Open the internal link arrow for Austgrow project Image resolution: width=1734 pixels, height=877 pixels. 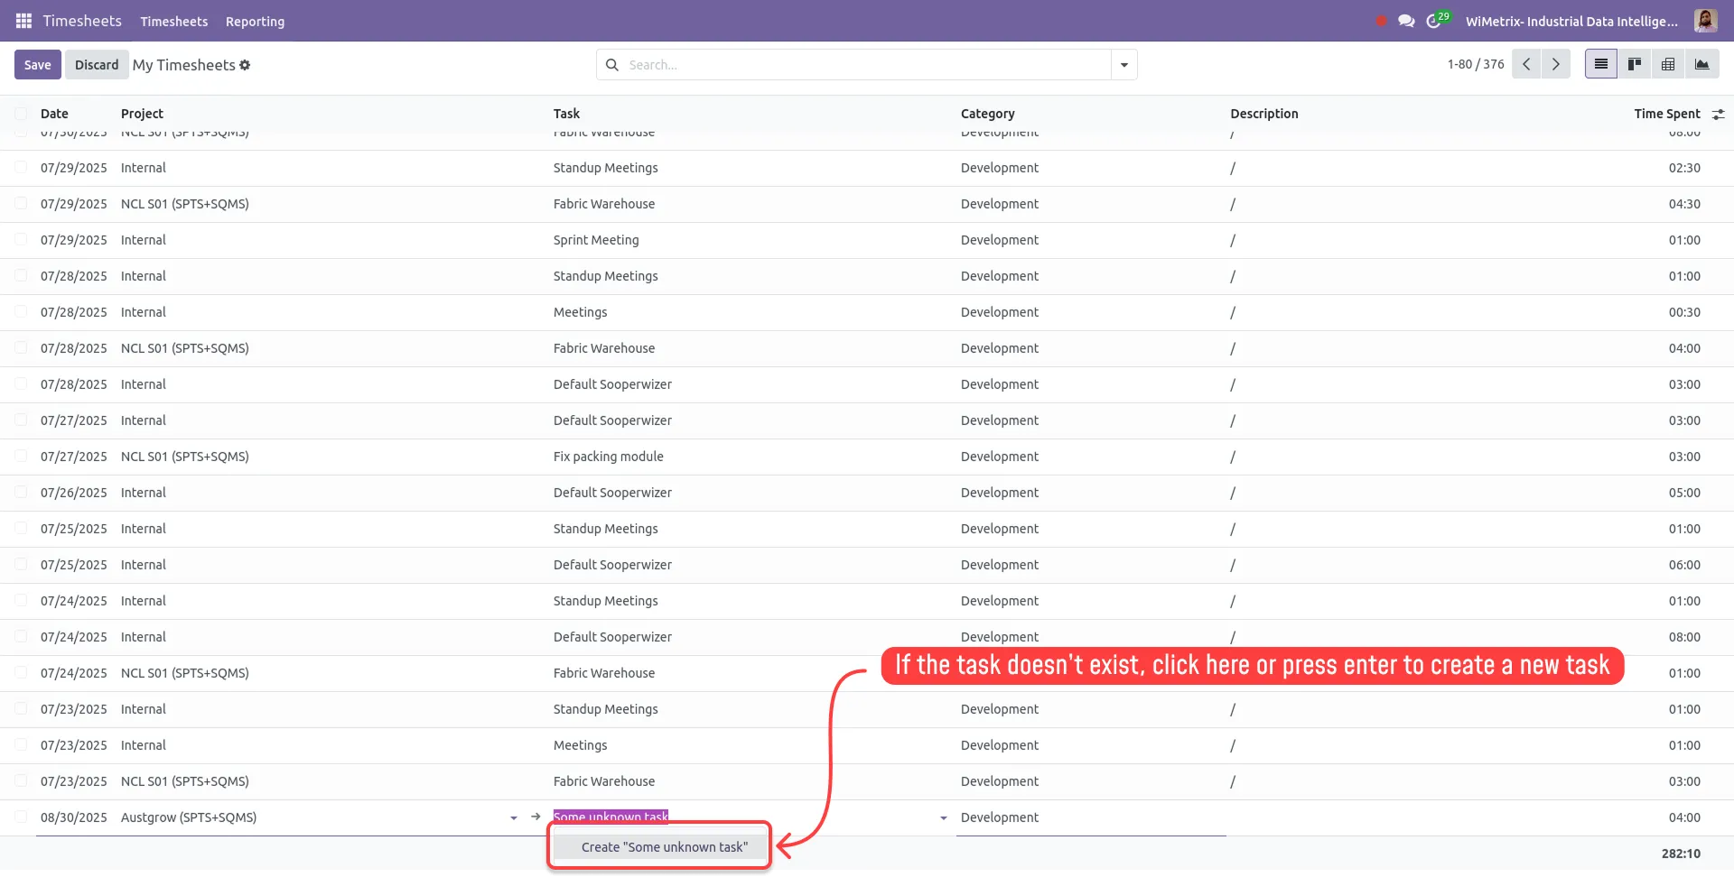[536, 817]
